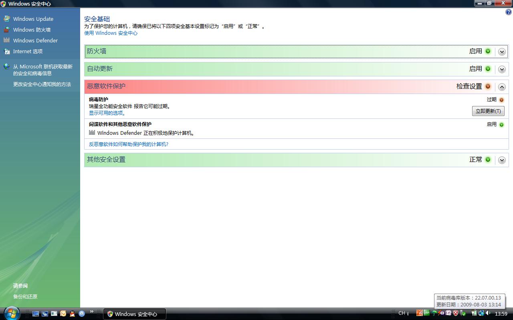513x320 pixels.
Task: Click the orange 过期 status light
Action: point(501,100)
